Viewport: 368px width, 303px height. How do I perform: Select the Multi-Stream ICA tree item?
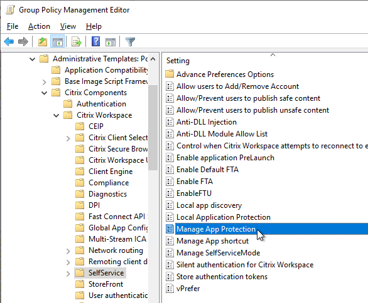117,239
